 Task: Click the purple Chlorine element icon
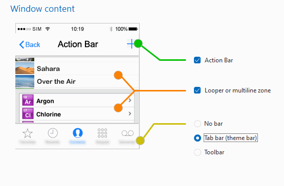click(x=28, y=113)
